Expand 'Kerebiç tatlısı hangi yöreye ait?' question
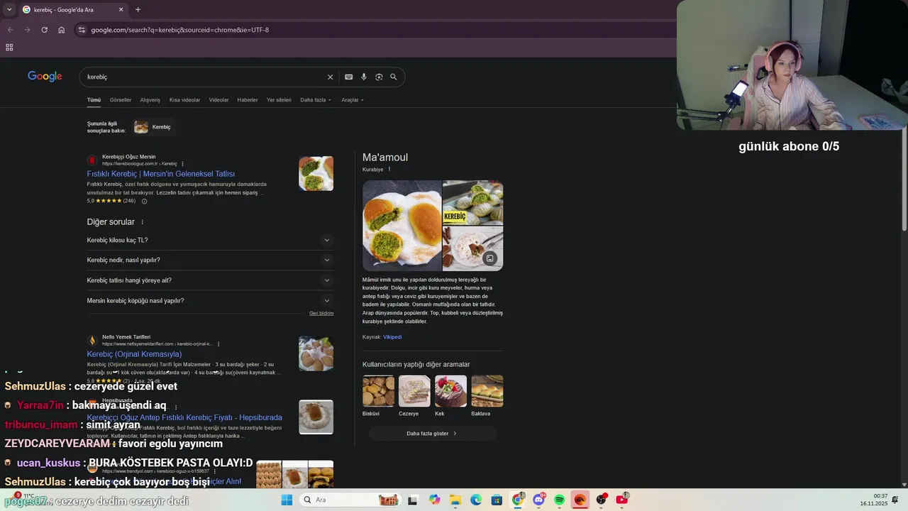This screenshot has height=511, width=908. tap(210, 280)
